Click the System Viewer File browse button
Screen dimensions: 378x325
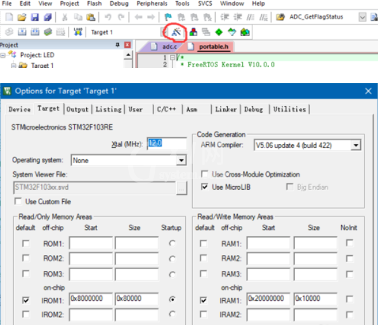[181, 188]
